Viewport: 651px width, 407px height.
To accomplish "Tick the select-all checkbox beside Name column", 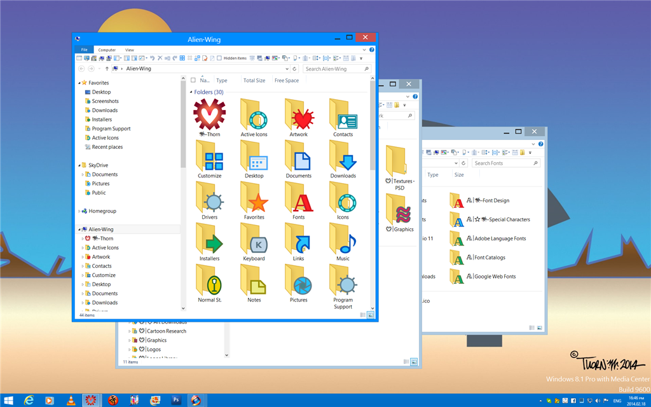I will point(193,80).
